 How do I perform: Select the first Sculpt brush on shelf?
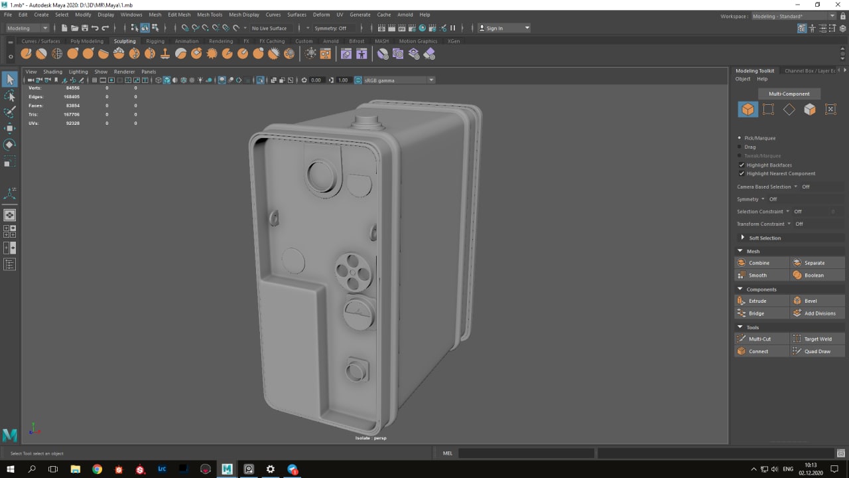[x=26, y=54]
